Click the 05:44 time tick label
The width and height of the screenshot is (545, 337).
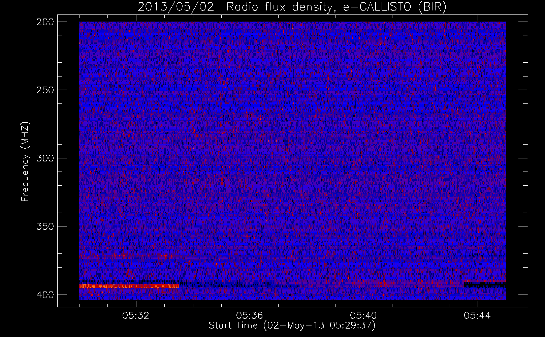point(477,315)
